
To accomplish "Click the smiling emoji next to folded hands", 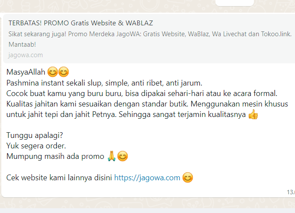I will [122, 156].
